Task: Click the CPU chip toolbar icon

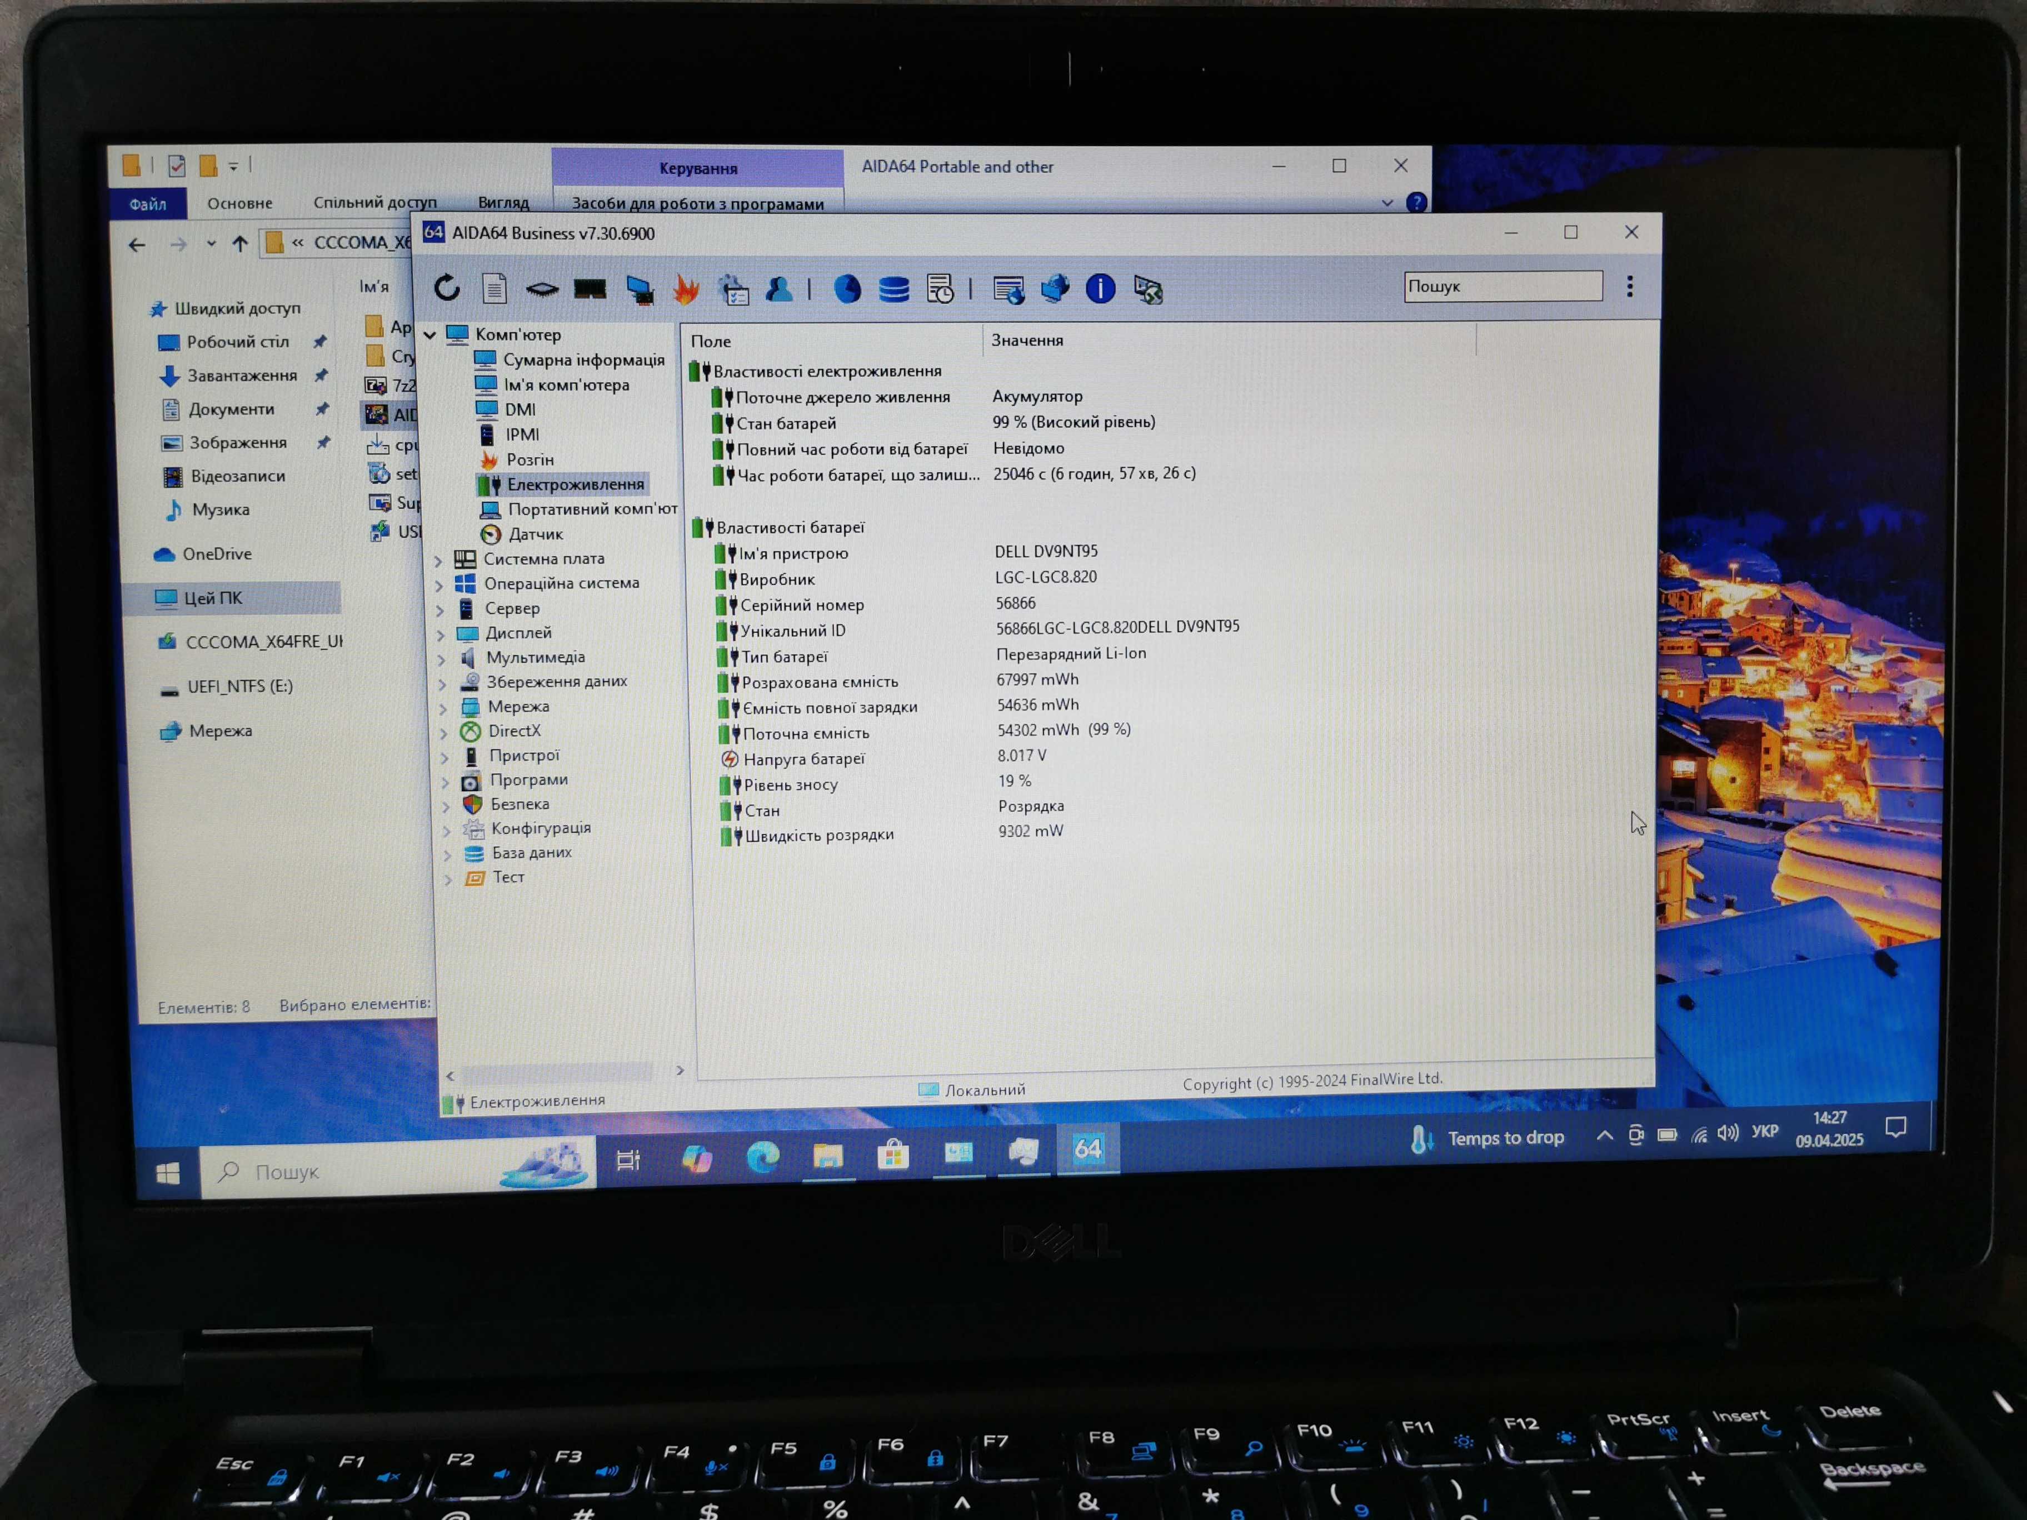Action: coord(542,289)
